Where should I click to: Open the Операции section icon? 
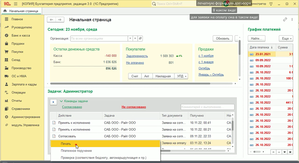pyautogui.click(x=6, y=93)
